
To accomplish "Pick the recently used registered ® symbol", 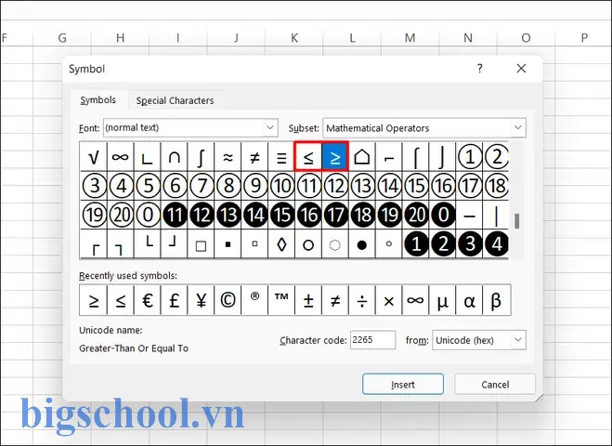I will point(254,300).
